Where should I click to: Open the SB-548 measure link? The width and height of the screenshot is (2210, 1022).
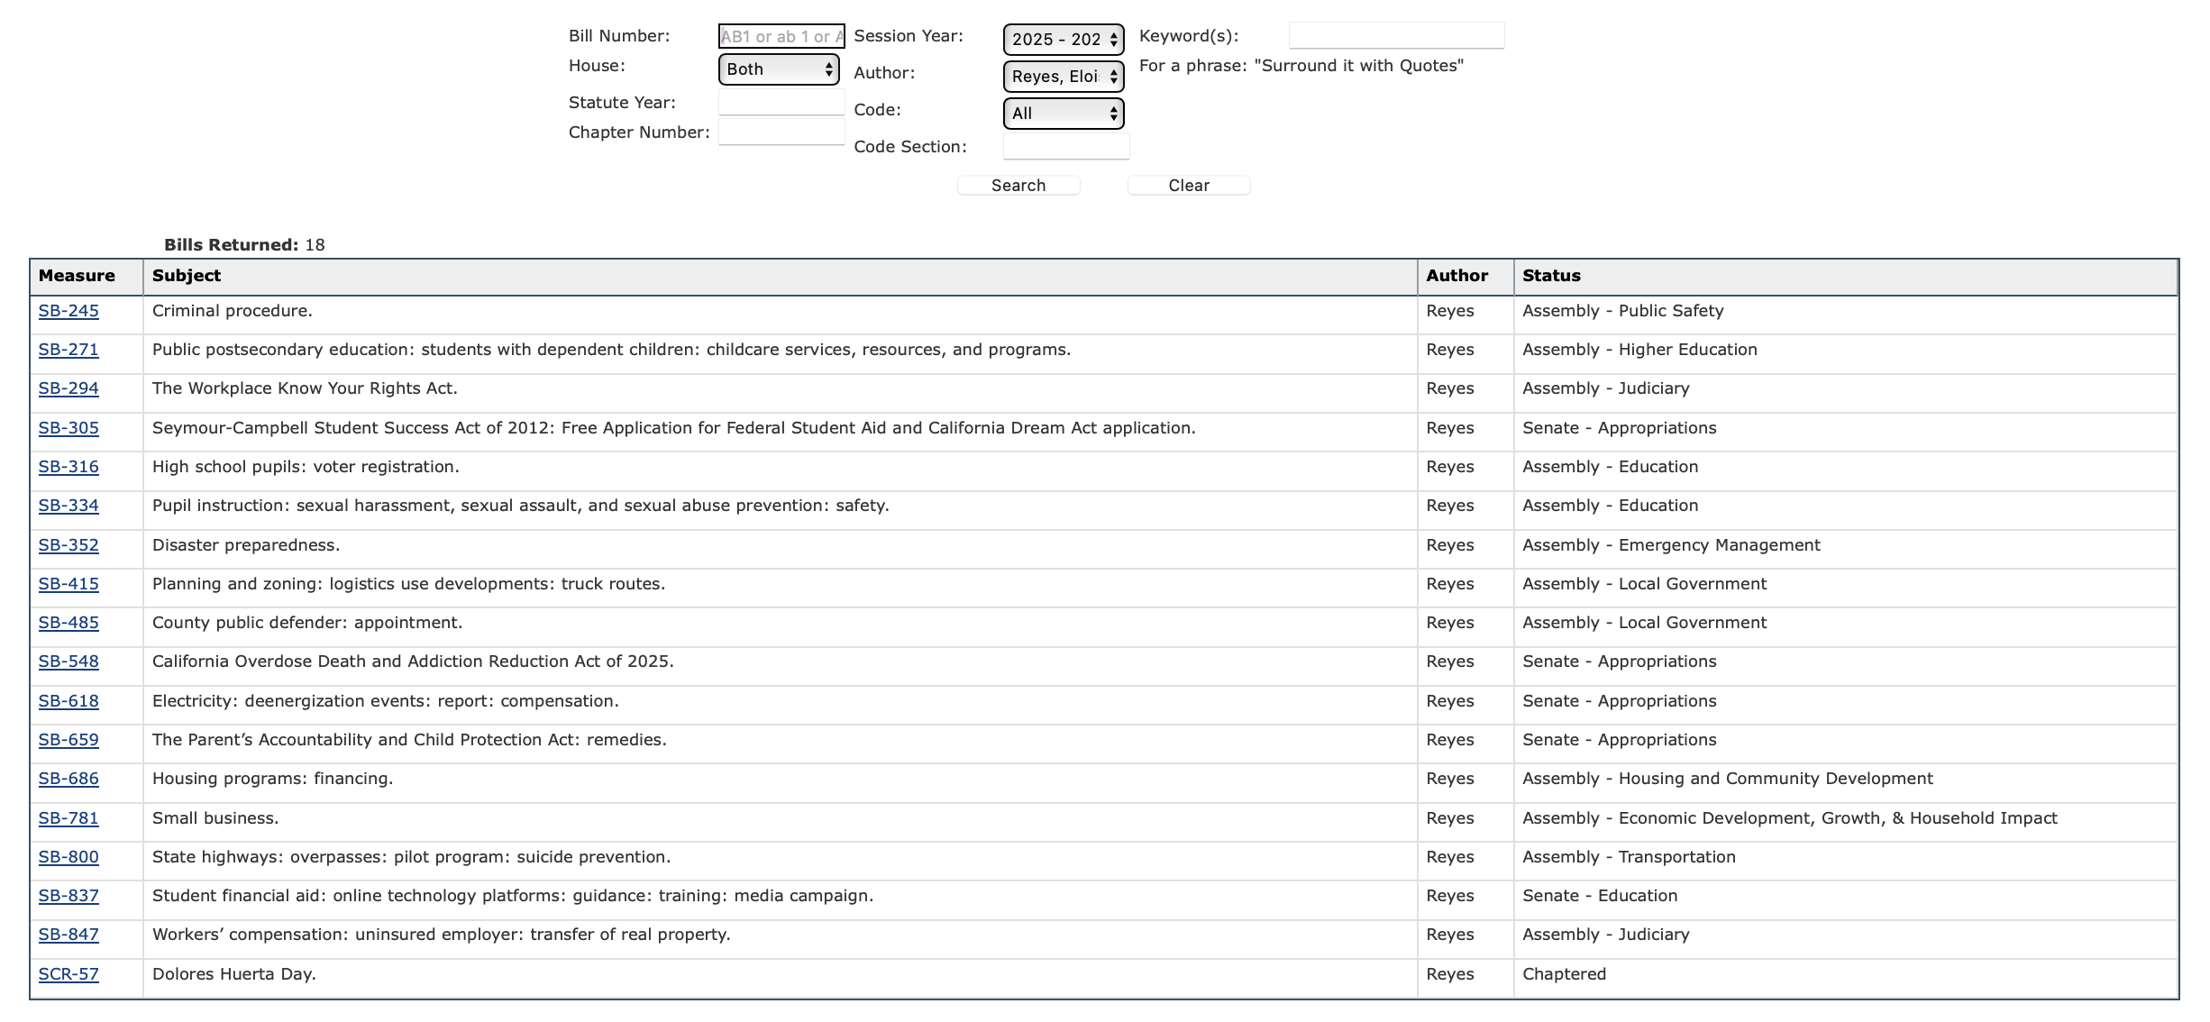[x=68, y=662]
